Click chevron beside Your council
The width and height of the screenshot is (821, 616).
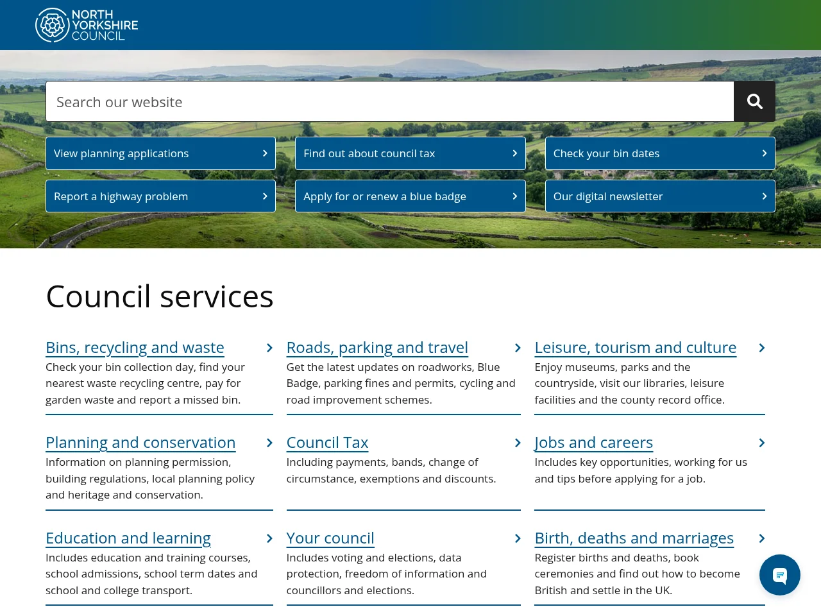pyautogui.click(x=518, y=538)
